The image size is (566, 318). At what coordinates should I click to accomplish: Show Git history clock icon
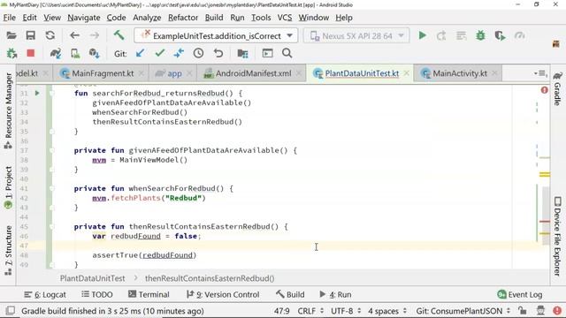(198, 53)
